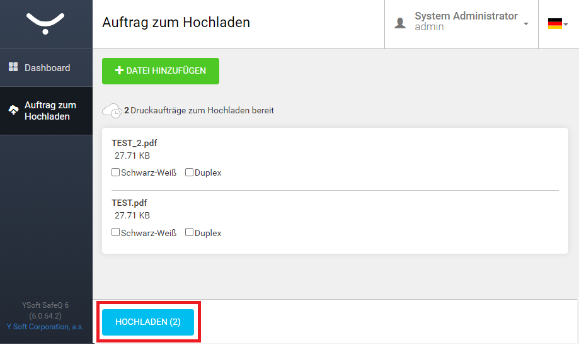This screenshot has width=579, height=345.
Task: Tick the Duplex checkbox for TEST.pdf
Action: (x=189, y=232)
